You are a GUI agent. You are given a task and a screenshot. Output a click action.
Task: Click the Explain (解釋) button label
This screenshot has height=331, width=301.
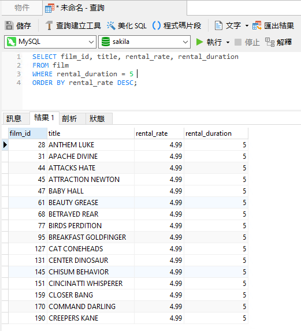284,42
